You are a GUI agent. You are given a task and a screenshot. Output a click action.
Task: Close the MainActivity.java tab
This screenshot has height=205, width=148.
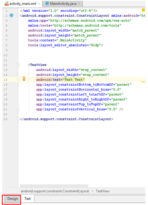pos(79,4)
